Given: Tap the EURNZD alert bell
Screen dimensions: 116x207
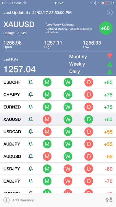Looking at the screenshot, I should point(30,107).
